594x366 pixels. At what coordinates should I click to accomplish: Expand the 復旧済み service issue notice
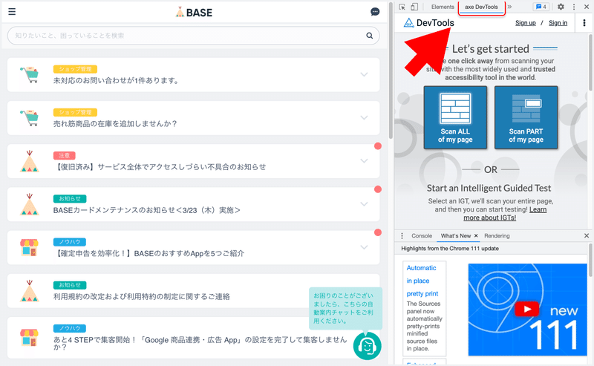tap(364, 161)
